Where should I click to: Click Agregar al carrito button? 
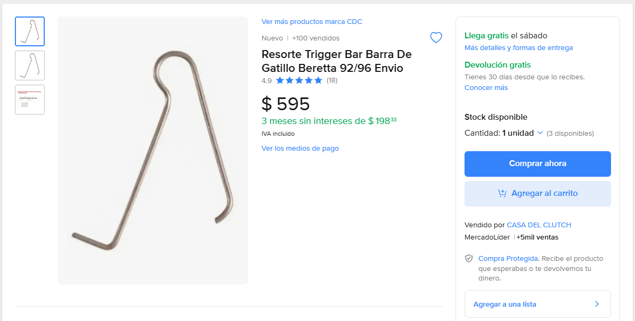pos(538,193)
